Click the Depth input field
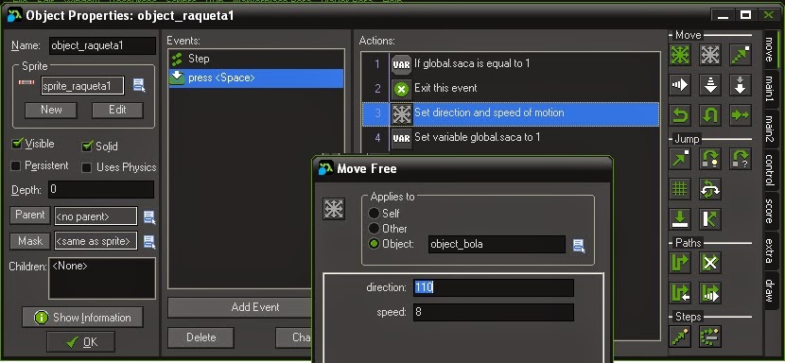Viewport: 785px width, 363px height. coord(101,190)
